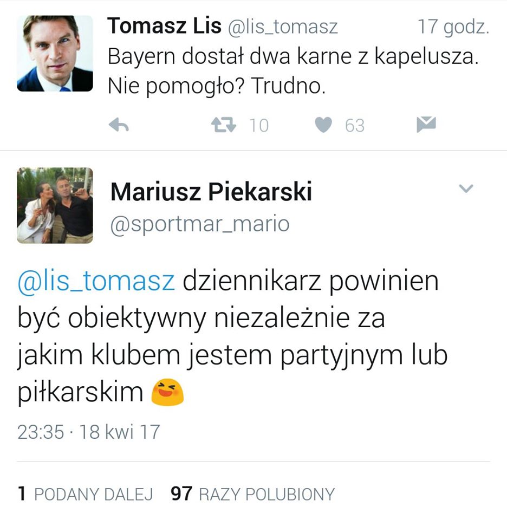Click the Tomasz Lis display name
Image resolution: width=507 pixels, height=520 pixels.
(164, 26)
